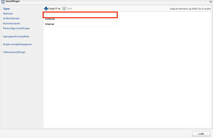The height and width of the screenshot is (138, 213).
Task: Open Kopier prosjektoppgaver
Action: (17, 44)
